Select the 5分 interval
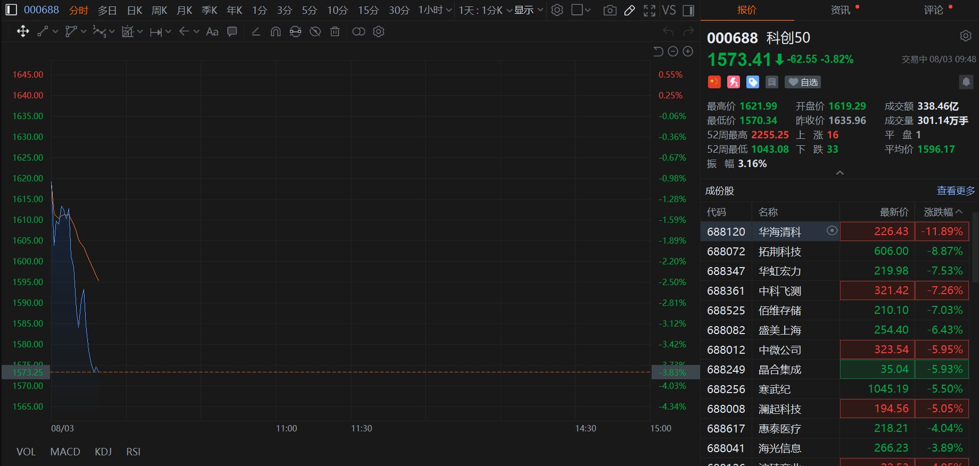The width and height of the screenshot is (979, 466). (309, 10)
